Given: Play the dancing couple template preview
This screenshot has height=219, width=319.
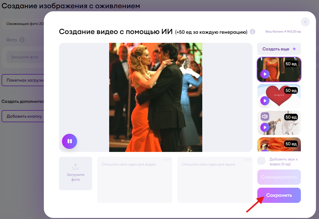Looking at the screenshot, I should click(265, 74).
